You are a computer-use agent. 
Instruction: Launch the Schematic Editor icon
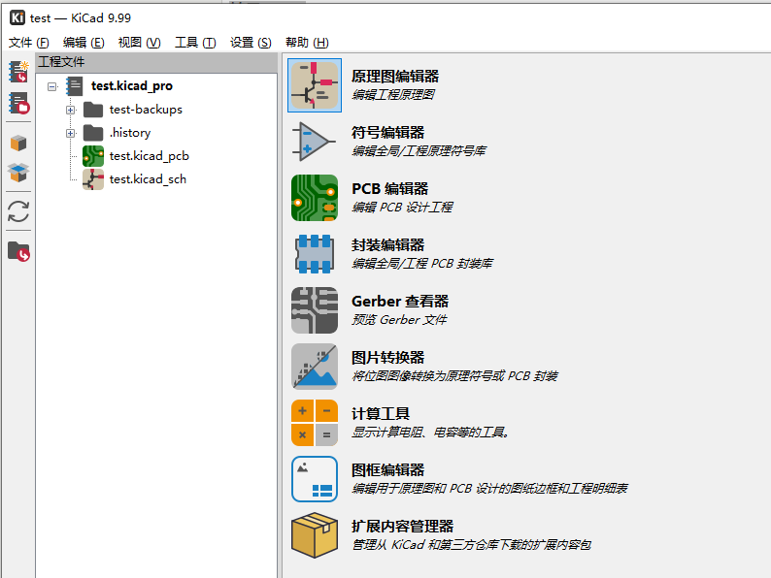315,85
